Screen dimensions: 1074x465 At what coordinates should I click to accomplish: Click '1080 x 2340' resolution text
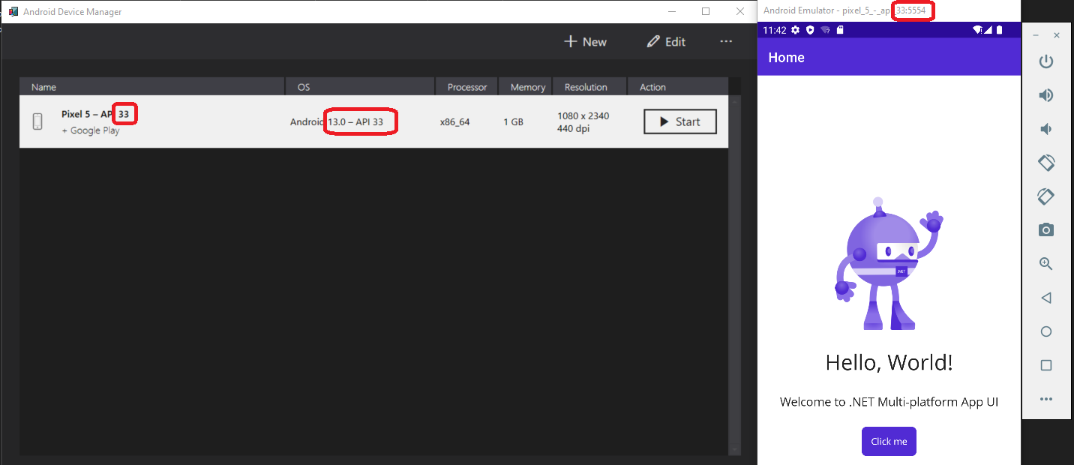(583, 115)
